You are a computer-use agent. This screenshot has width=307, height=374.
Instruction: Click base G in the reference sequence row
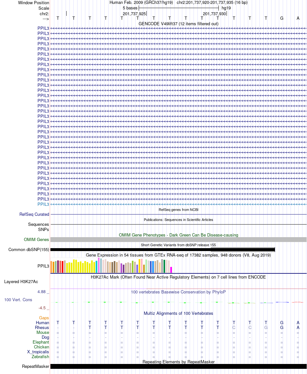282,18
